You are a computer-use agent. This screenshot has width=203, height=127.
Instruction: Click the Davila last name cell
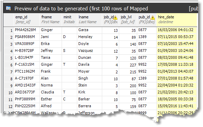(90, 65)
